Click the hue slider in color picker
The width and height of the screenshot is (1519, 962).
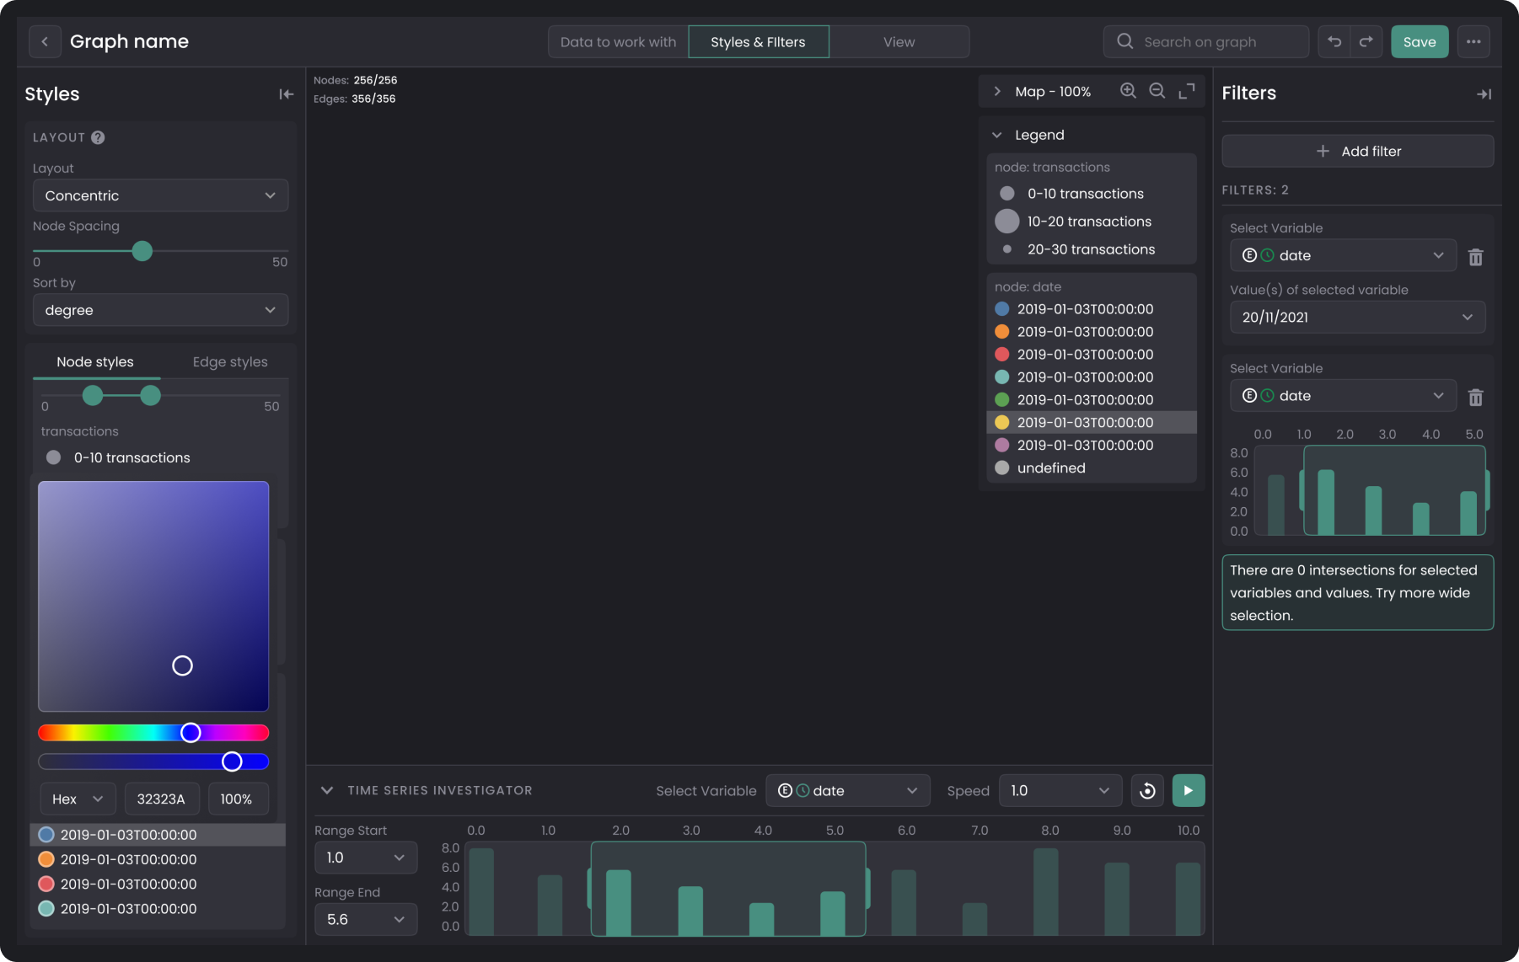pyautogui.click(x=153, y=733)
